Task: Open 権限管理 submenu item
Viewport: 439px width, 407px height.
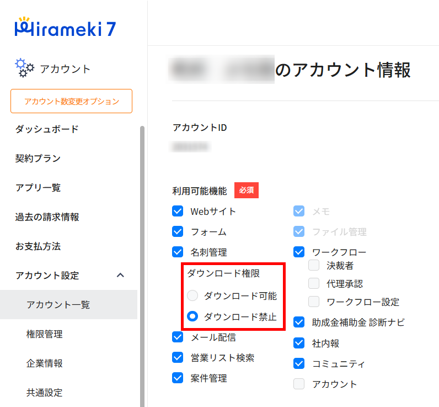Action: pyautogui.click(x=44, y=334)
